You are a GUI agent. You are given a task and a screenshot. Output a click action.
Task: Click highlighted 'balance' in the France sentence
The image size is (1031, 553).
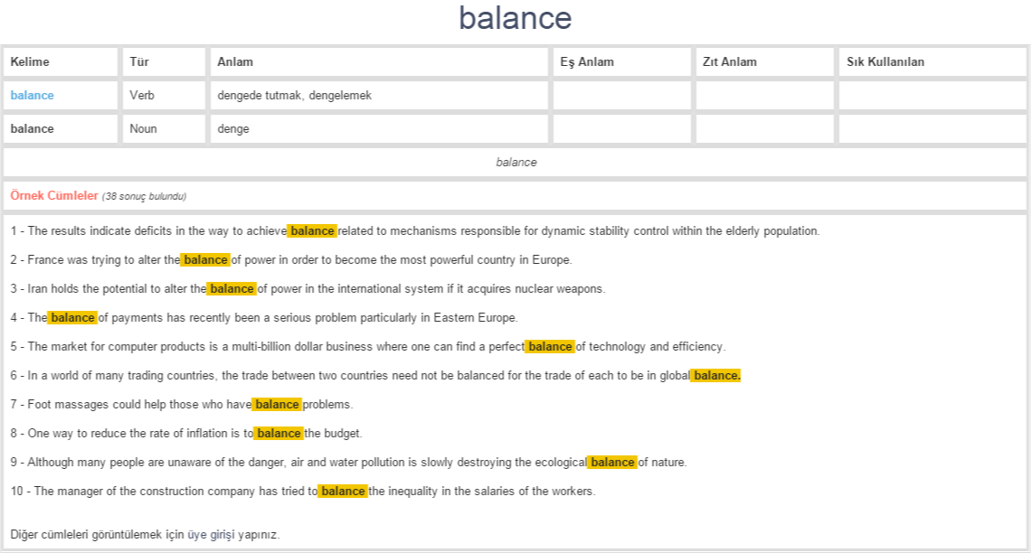(205, 260)
